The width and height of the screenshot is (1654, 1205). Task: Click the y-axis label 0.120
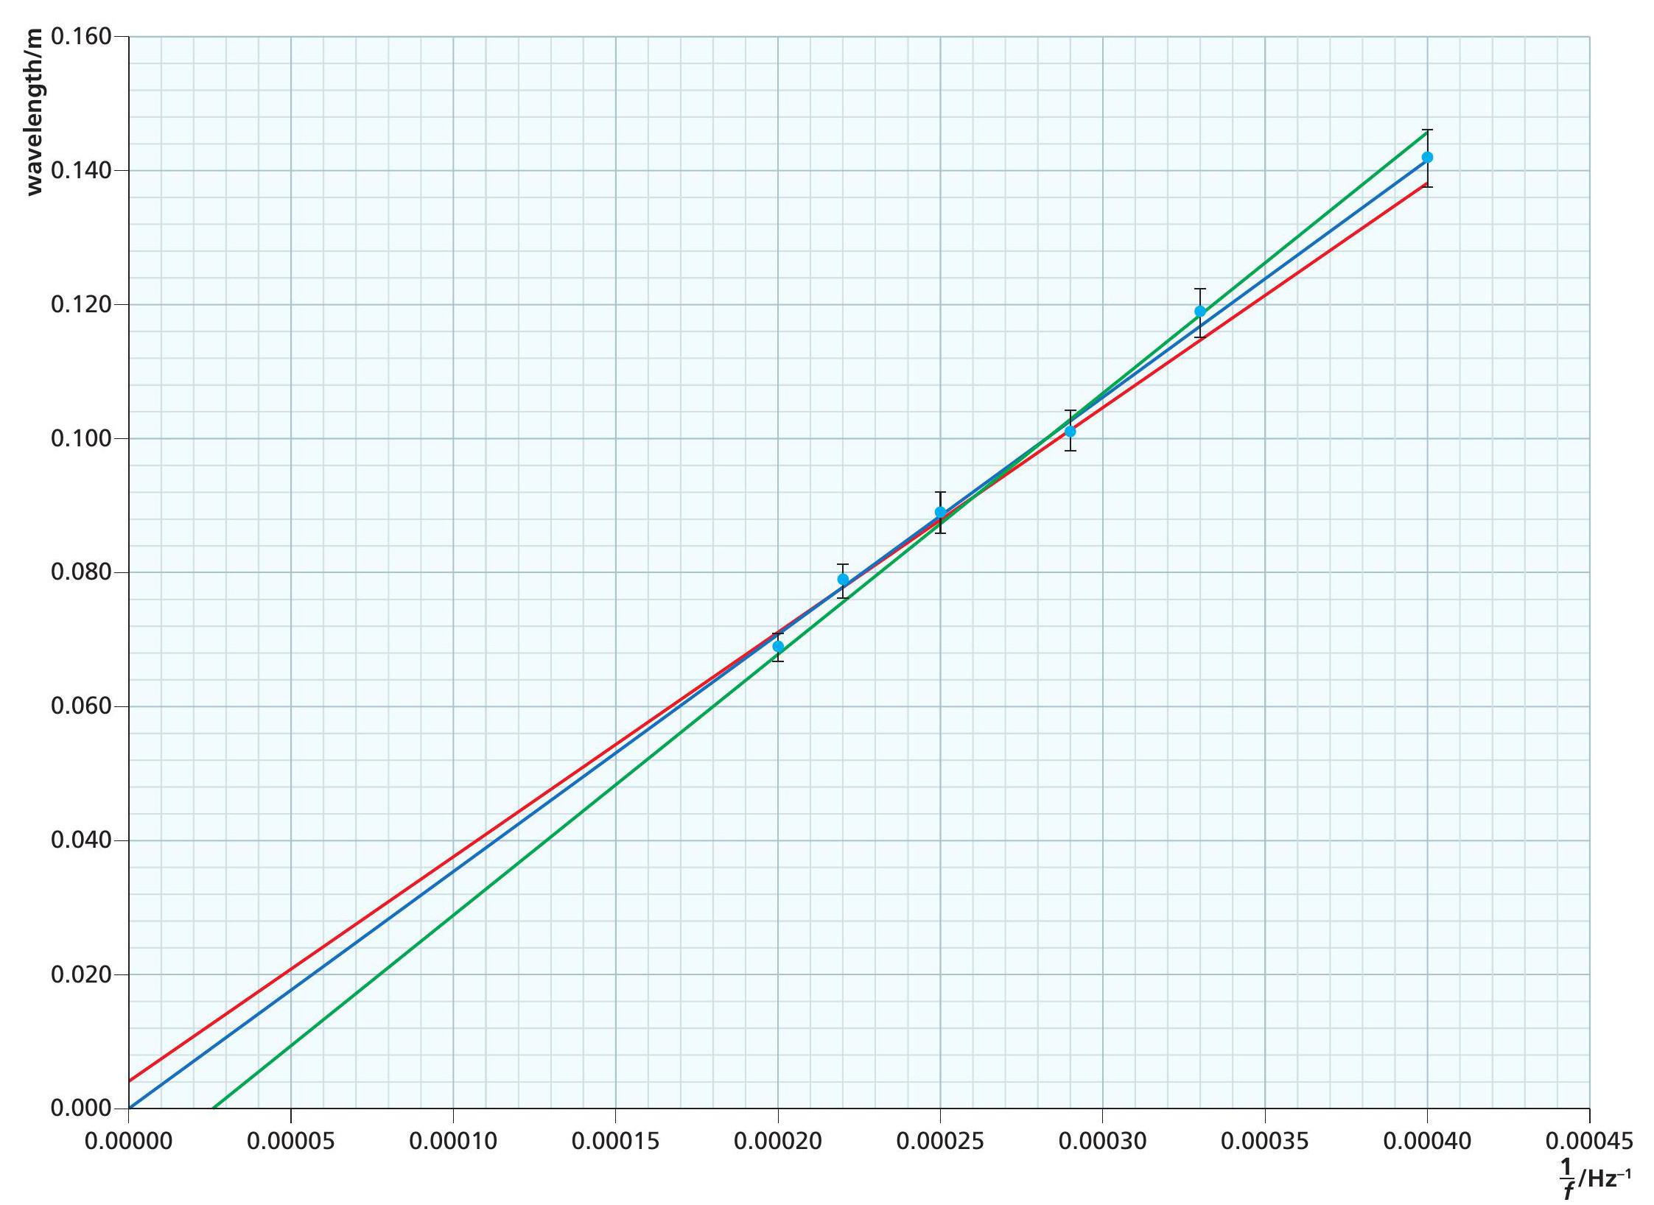click(81, 304)
